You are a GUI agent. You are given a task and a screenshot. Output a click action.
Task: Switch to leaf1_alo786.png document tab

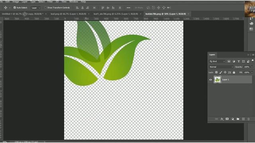coord(116,14)
